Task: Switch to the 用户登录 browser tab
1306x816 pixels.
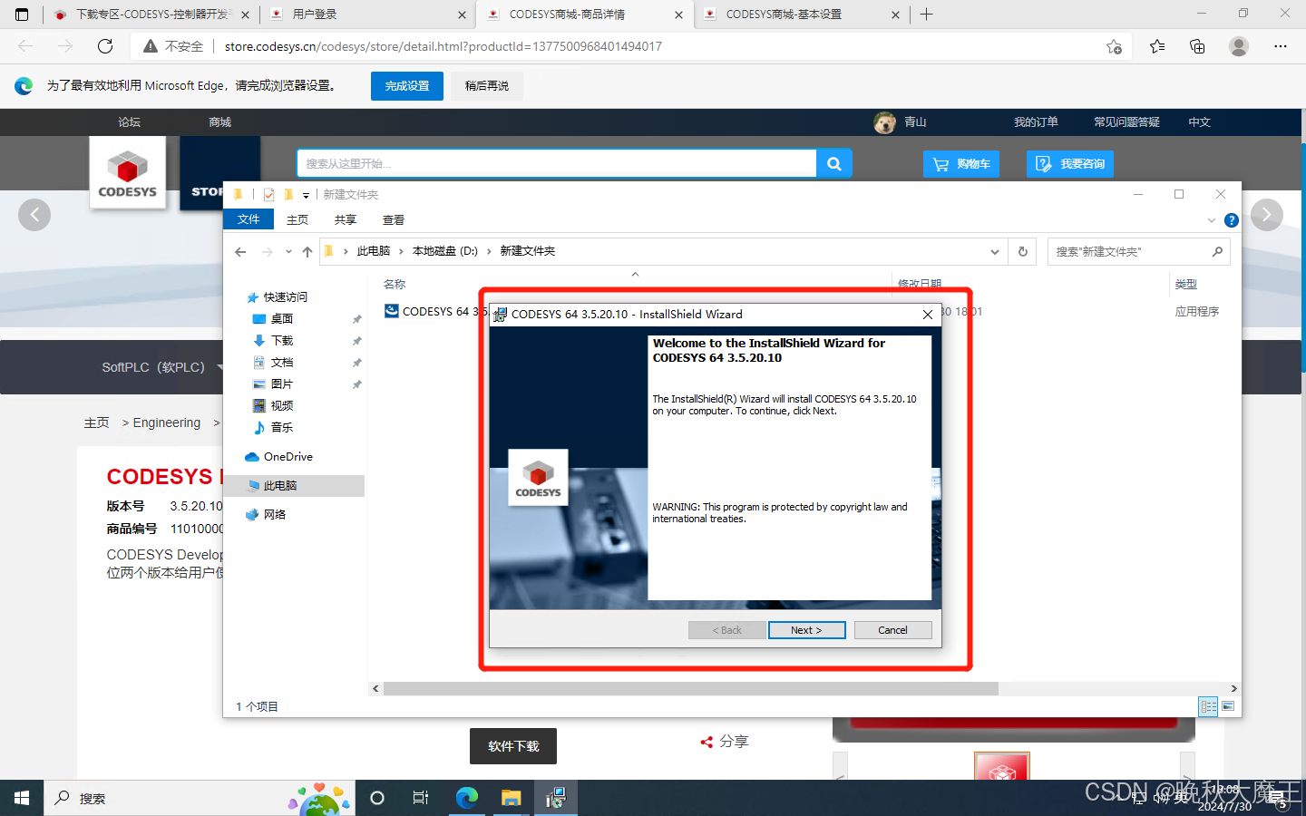Action: point(367,15)
